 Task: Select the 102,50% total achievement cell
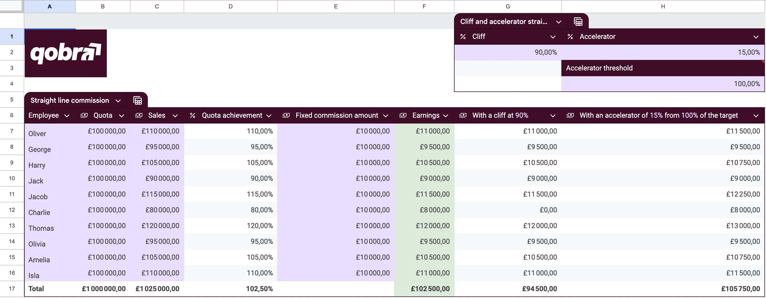[230, 289]
